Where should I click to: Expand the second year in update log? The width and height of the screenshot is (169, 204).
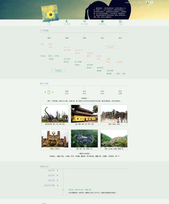[x=57, y=175]
